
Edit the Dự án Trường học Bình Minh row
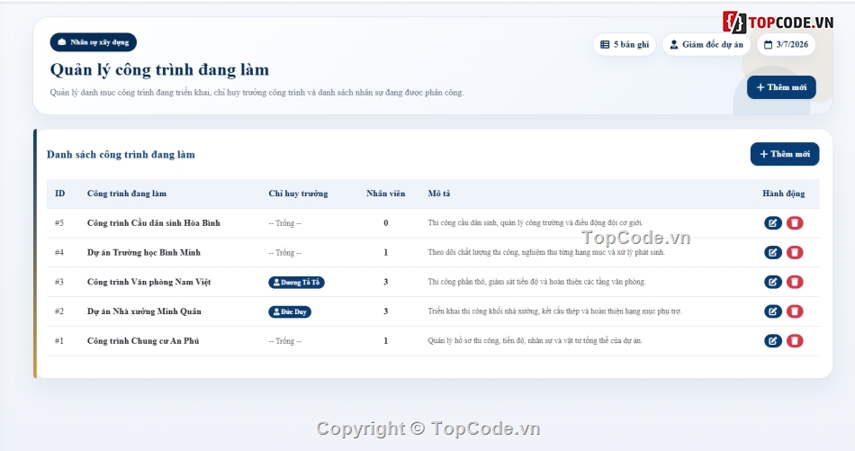point(773,252)
